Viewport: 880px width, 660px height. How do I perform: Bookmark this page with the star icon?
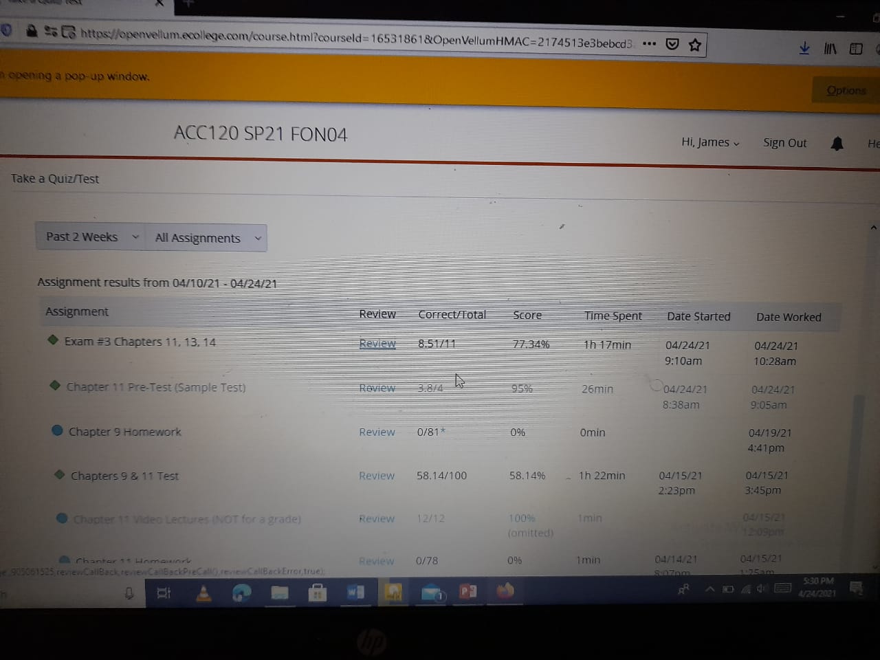695,45
